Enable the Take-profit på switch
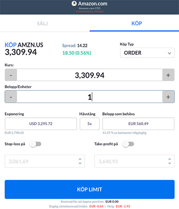Screen dimensions: 179x209 coord(128,144)
